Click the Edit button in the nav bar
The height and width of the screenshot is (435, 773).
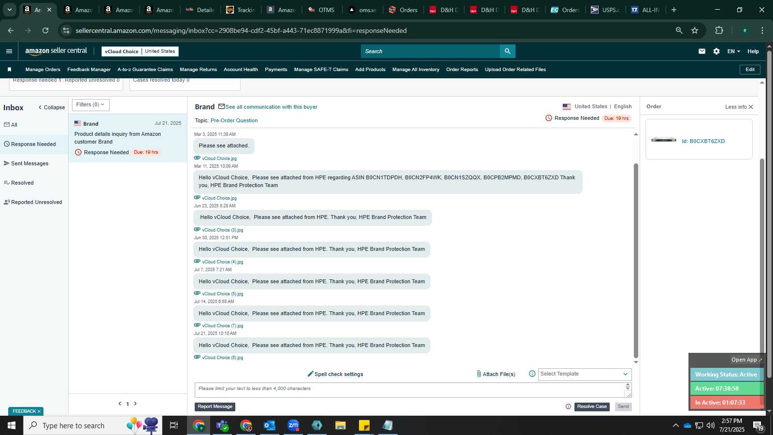tap(750, 70)
